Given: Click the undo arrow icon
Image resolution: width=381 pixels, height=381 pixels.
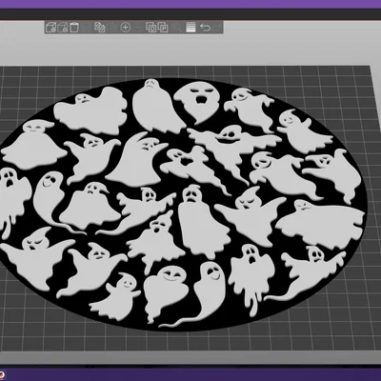Looking at the screenshot, I should tap(206, 28).
